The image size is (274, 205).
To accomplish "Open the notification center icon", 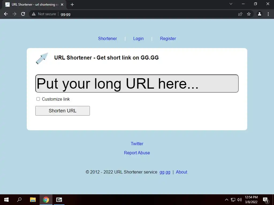I will point(265,200).
